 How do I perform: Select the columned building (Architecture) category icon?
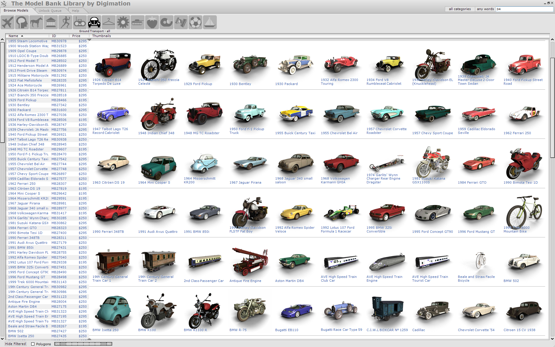click(51, 22)
